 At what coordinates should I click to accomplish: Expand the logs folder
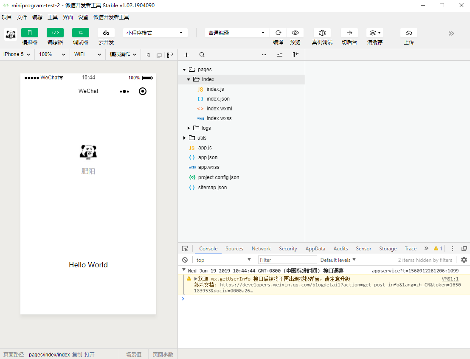(189, 128)
